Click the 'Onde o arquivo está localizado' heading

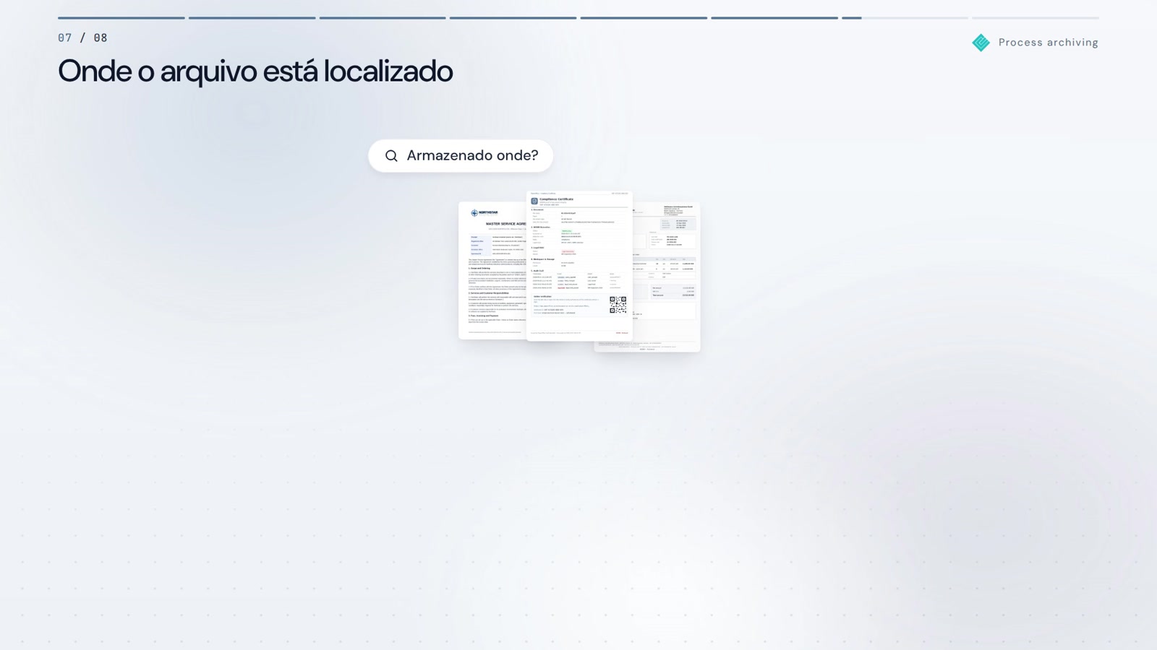tap(255, 71)
